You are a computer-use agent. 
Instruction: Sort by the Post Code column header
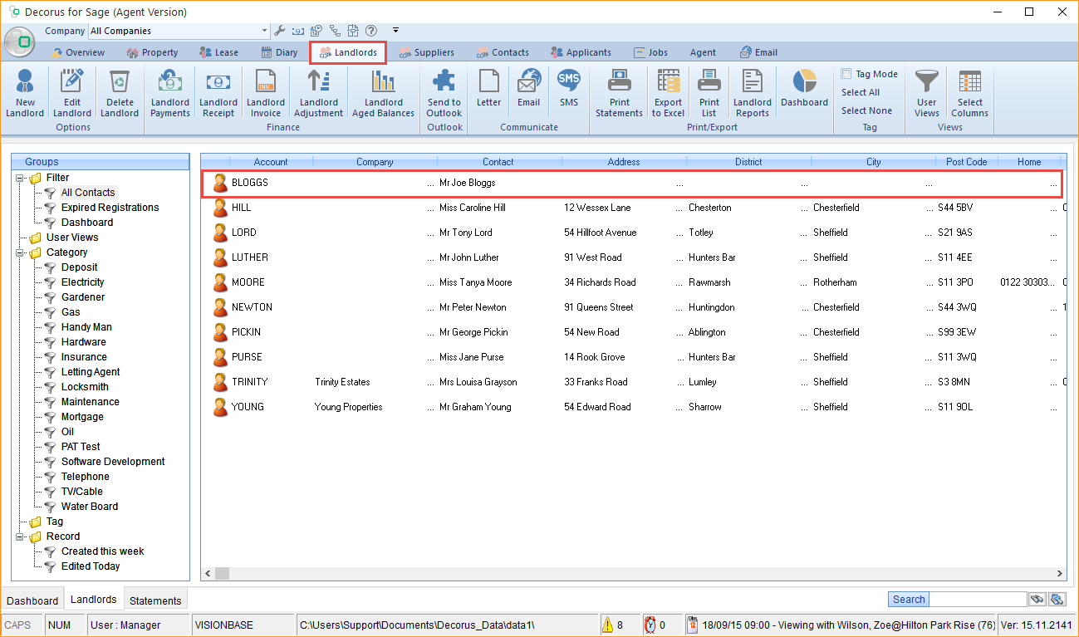click(966, 162)
